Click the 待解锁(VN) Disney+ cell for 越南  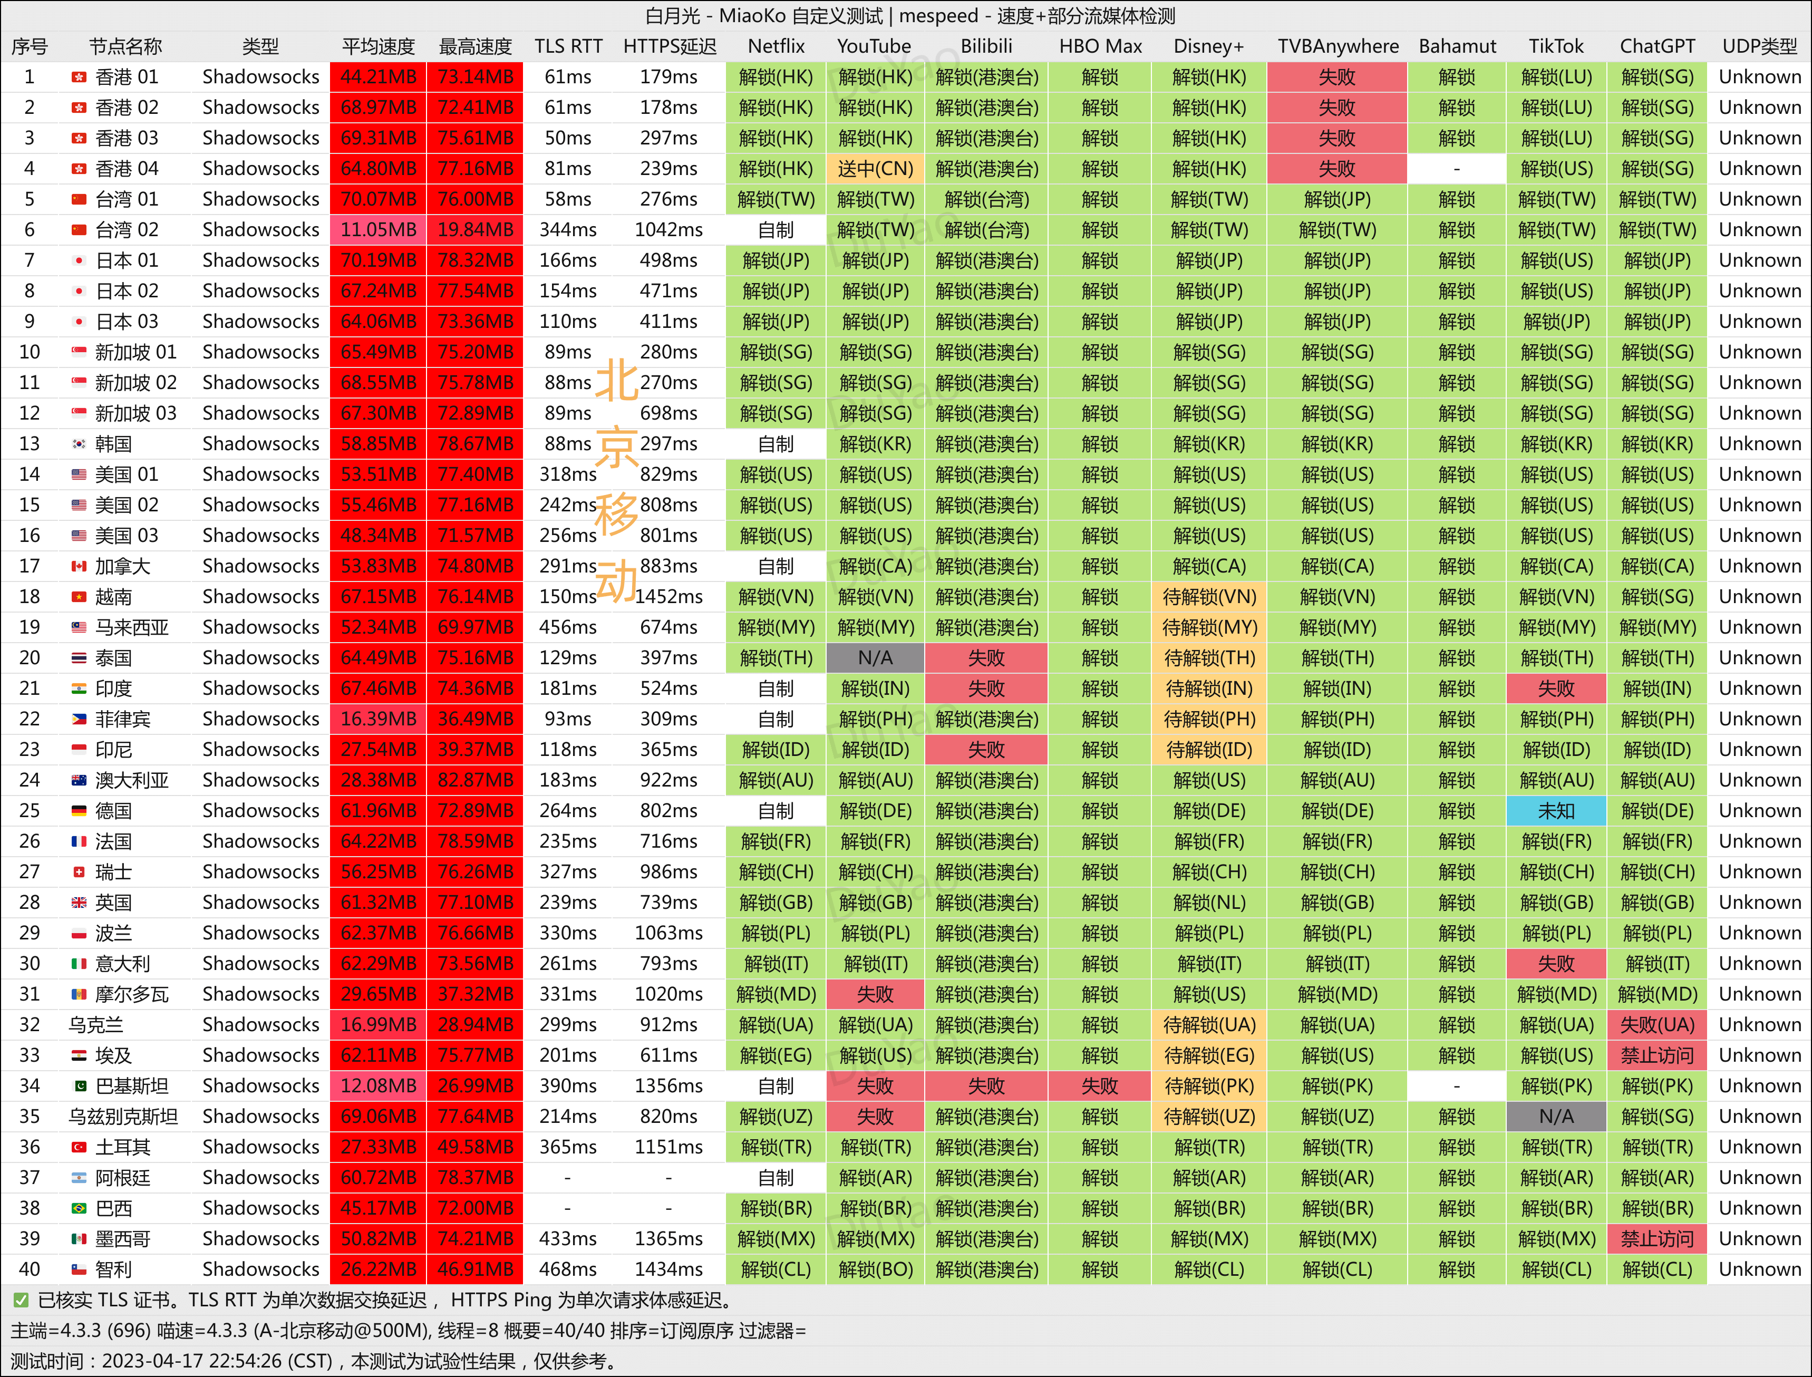[1209, 597]
